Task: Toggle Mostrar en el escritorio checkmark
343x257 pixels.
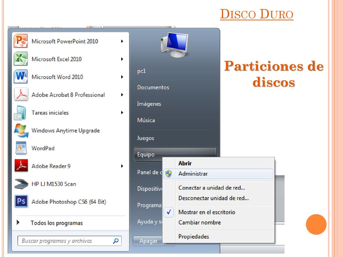Action: [x=169, y=212]
